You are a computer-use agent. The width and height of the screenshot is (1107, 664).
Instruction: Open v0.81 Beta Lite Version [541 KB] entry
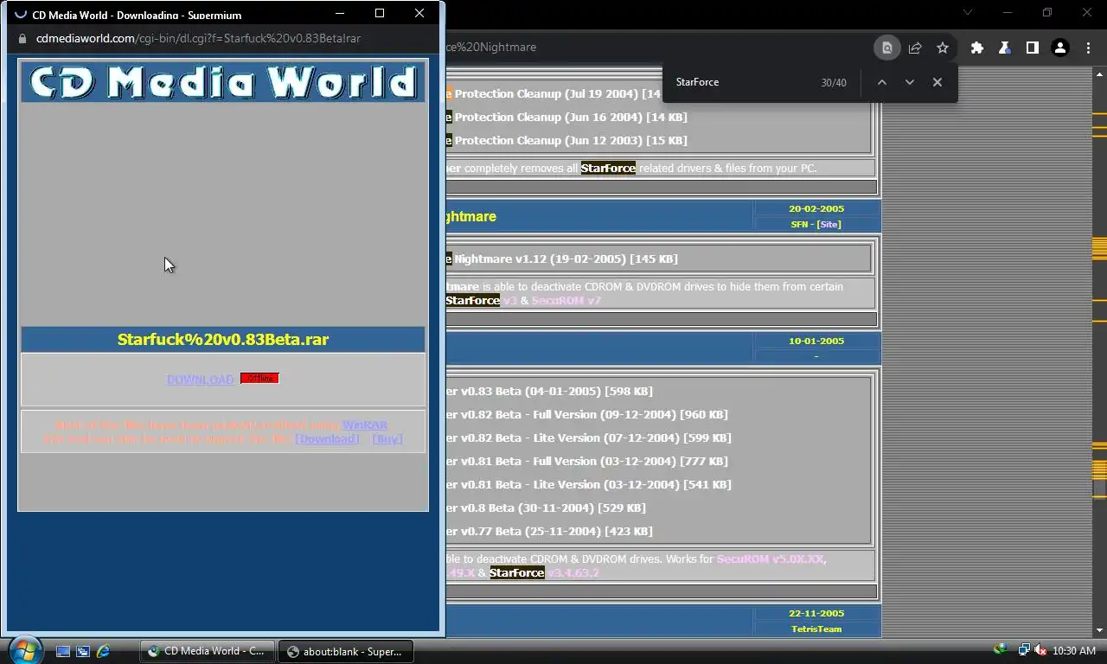(588, 484)
